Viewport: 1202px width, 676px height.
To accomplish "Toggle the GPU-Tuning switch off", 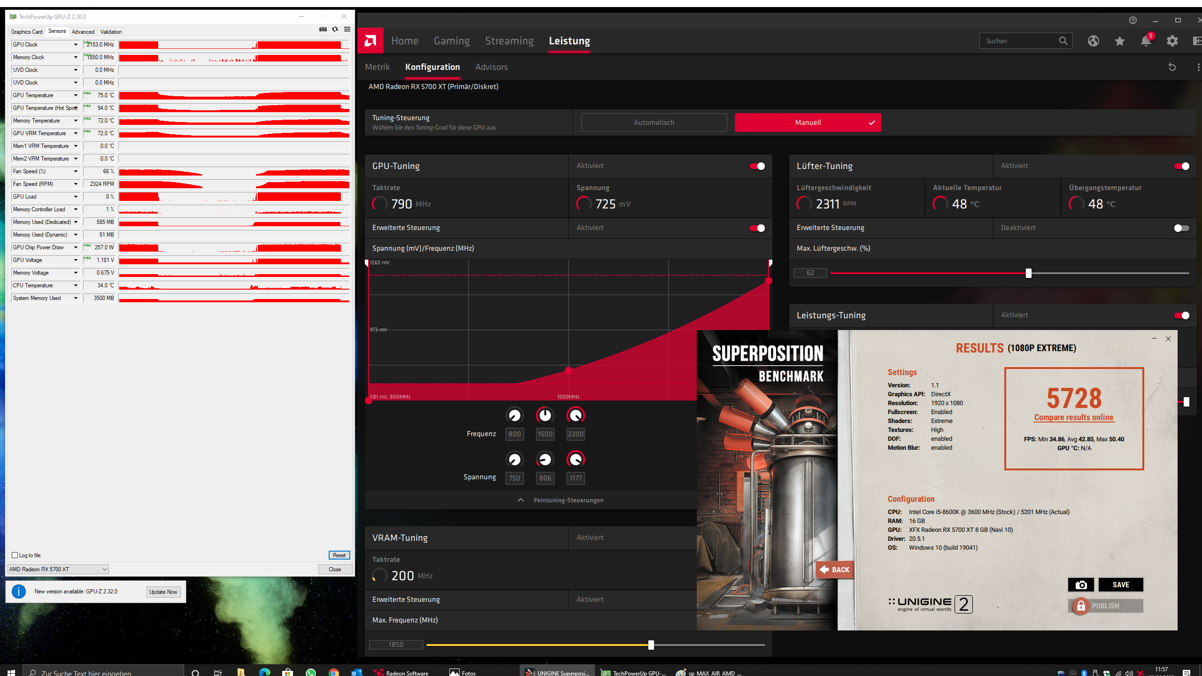I will 757,166.
